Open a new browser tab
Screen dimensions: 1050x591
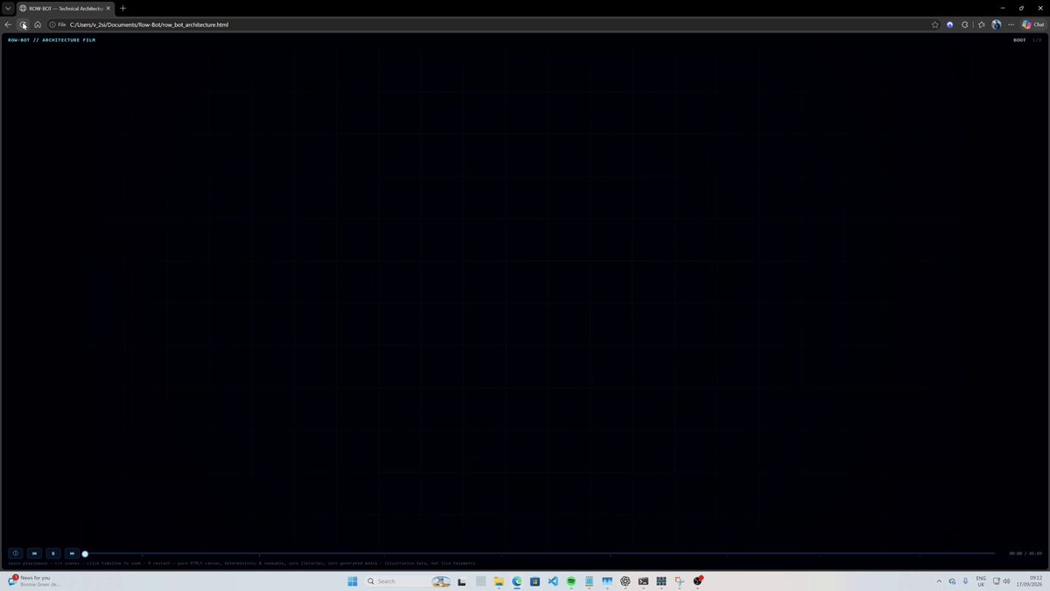click(122, 8)
